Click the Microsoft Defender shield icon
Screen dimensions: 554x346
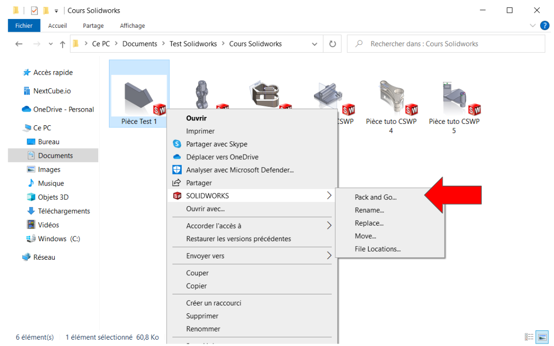tap(177, 170)
